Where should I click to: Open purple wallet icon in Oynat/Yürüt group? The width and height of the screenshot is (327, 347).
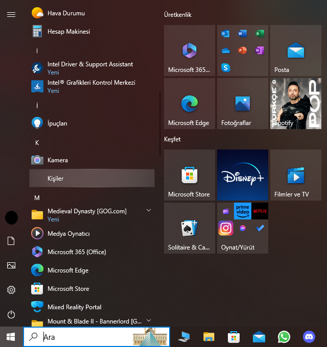pyautogui.click(x=226, y=211)
